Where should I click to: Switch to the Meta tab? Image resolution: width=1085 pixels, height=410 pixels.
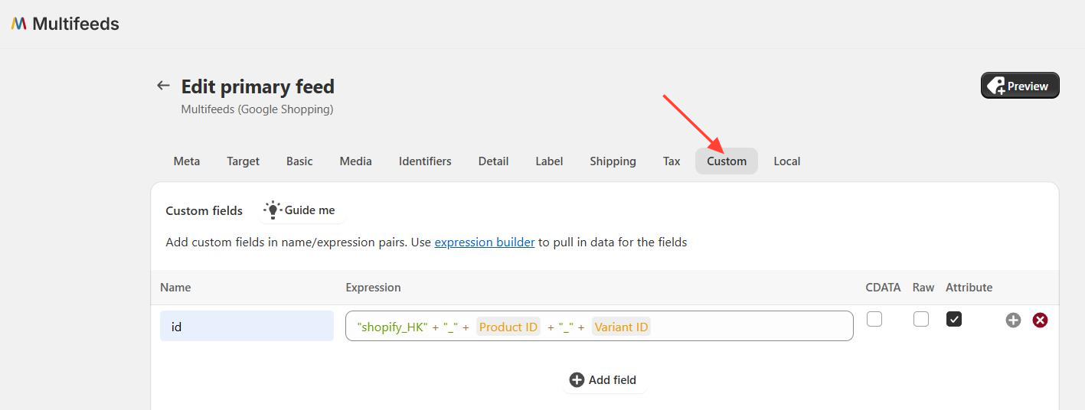coord(187,161)
